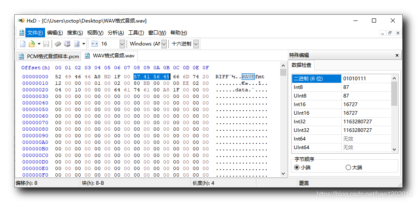Click the open disk icon
This screenshot has width=417, height=202.
tap(67, 44)
